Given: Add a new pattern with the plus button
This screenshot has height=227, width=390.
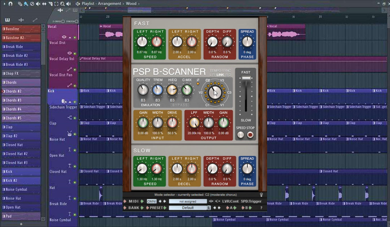Looking at the screenshot, I should pyautogui.click(x=21, y=224).
